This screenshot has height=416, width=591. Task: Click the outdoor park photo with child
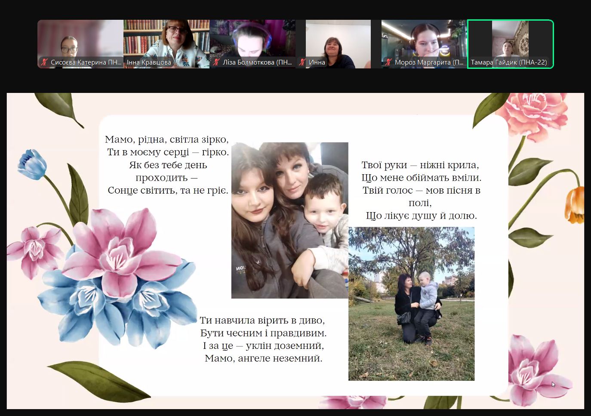click(x=411, y=304)
